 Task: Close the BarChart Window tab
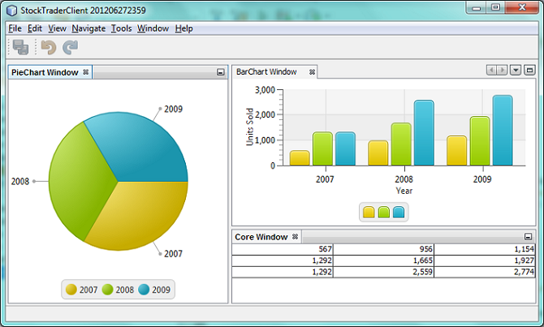(312, 71)
